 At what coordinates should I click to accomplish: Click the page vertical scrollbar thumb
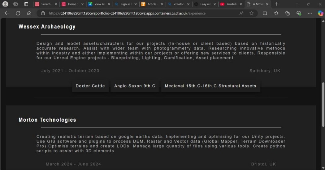click(323, 104)
